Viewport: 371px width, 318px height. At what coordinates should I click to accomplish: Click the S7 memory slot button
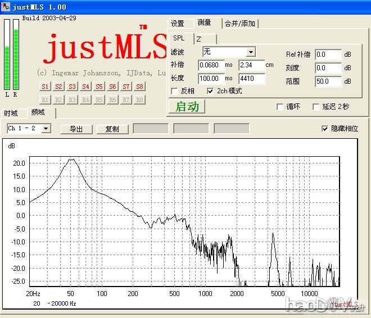126,87
